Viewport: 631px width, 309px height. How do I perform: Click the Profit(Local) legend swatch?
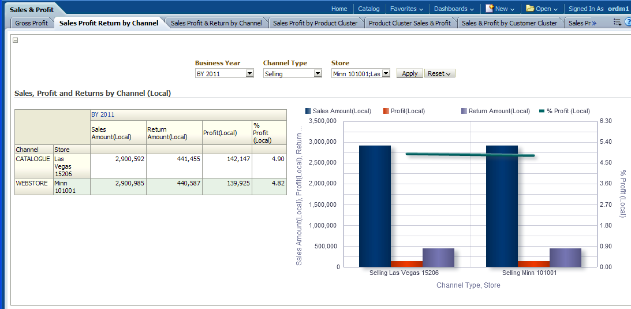point(386,111)
